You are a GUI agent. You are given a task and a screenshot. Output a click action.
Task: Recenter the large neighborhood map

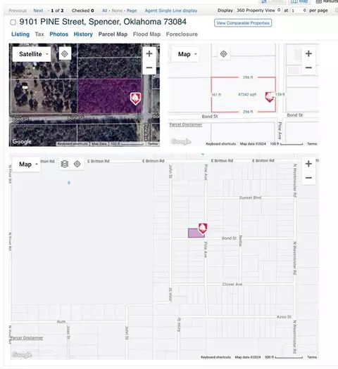[77, 164]
